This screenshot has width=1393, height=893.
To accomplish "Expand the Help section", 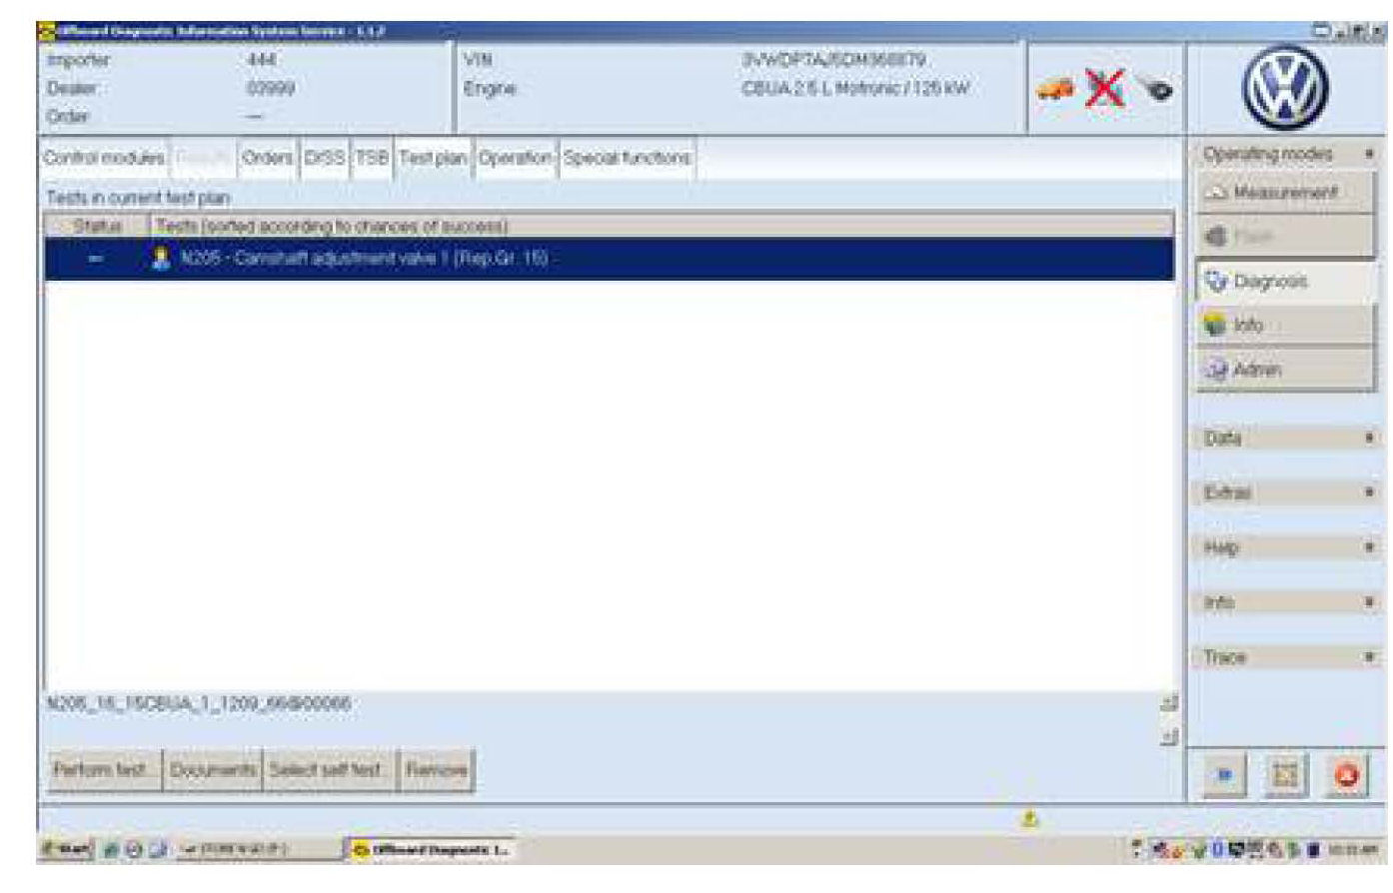I will (x=1286, y=547).
